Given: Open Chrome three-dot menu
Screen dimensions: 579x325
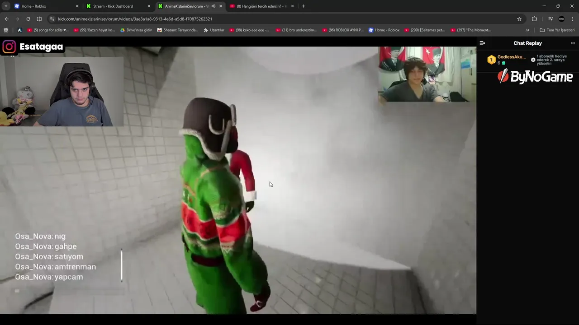Looking at the screenshot, I should tap(573, 19).
